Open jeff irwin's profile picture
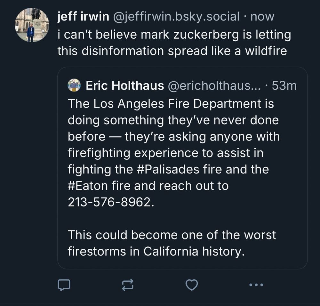320x306 pixels. pyautogui.click(x=32, y=25)
